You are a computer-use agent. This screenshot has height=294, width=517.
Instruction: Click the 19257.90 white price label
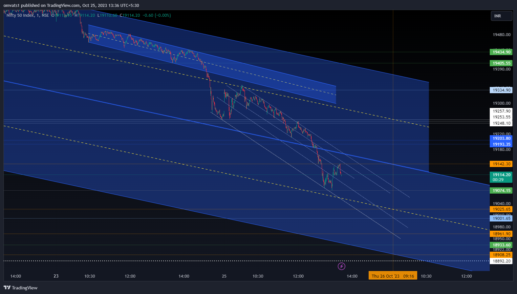501,111
